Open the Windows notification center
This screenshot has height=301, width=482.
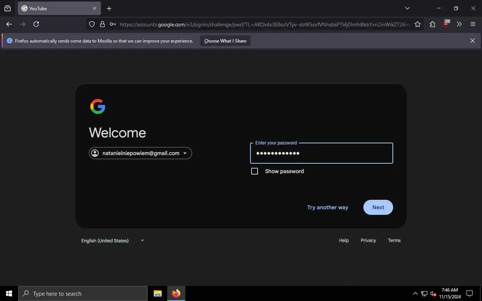(470, 293)
